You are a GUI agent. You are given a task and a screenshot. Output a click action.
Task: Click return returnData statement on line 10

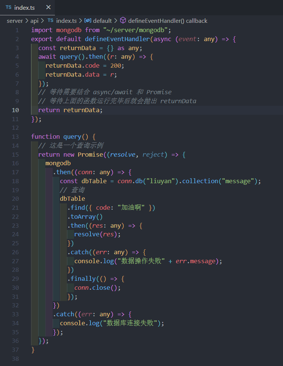(70, 110)
